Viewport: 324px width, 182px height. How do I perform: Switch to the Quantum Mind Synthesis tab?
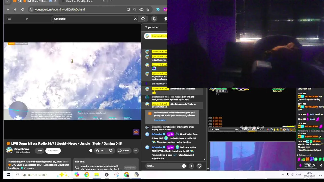point(79,1)
